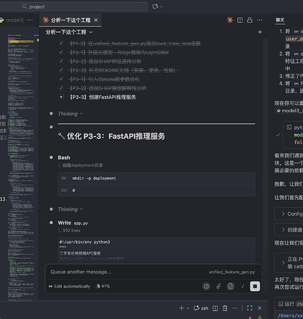
Task: Select the 分析一下这个工程 tab
Action: (x=70, y=20)
